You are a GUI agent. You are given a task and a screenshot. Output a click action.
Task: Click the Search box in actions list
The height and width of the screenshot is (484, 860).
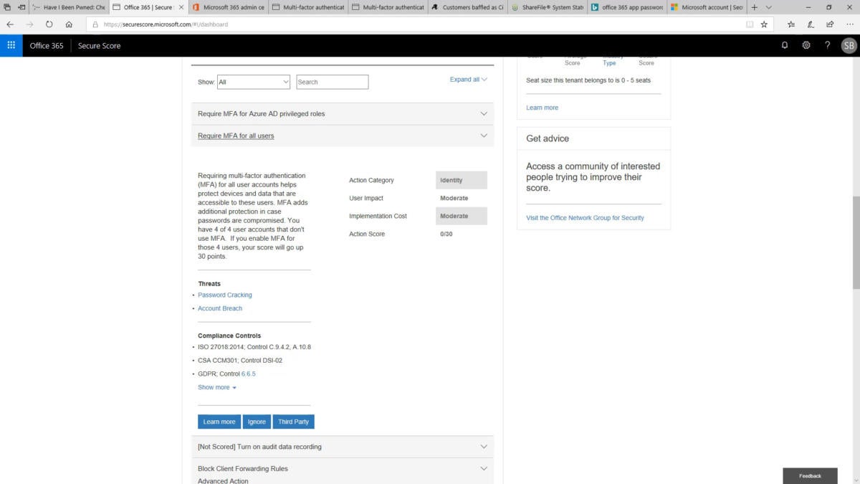333,82
